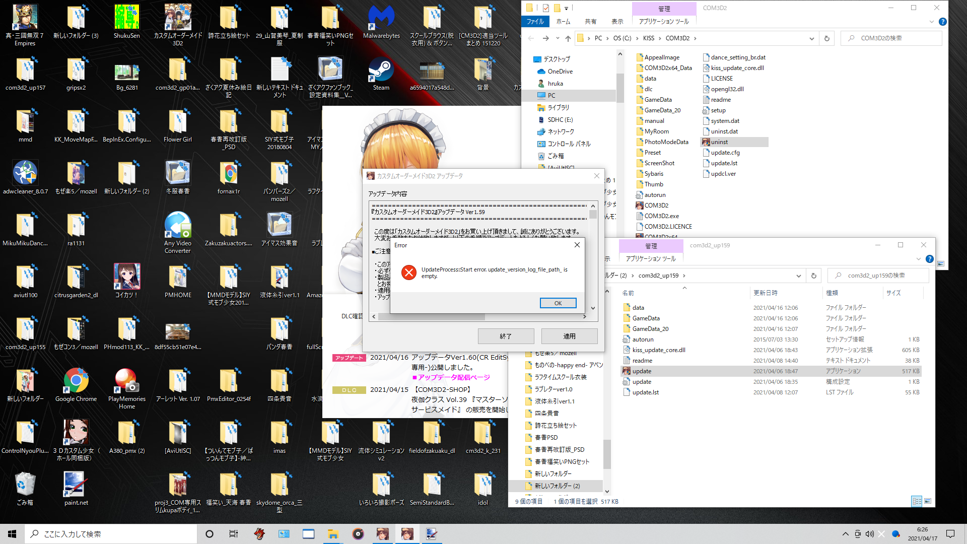
Task: Click the File Explorer taskbar icon
Action: coord(333,534)
